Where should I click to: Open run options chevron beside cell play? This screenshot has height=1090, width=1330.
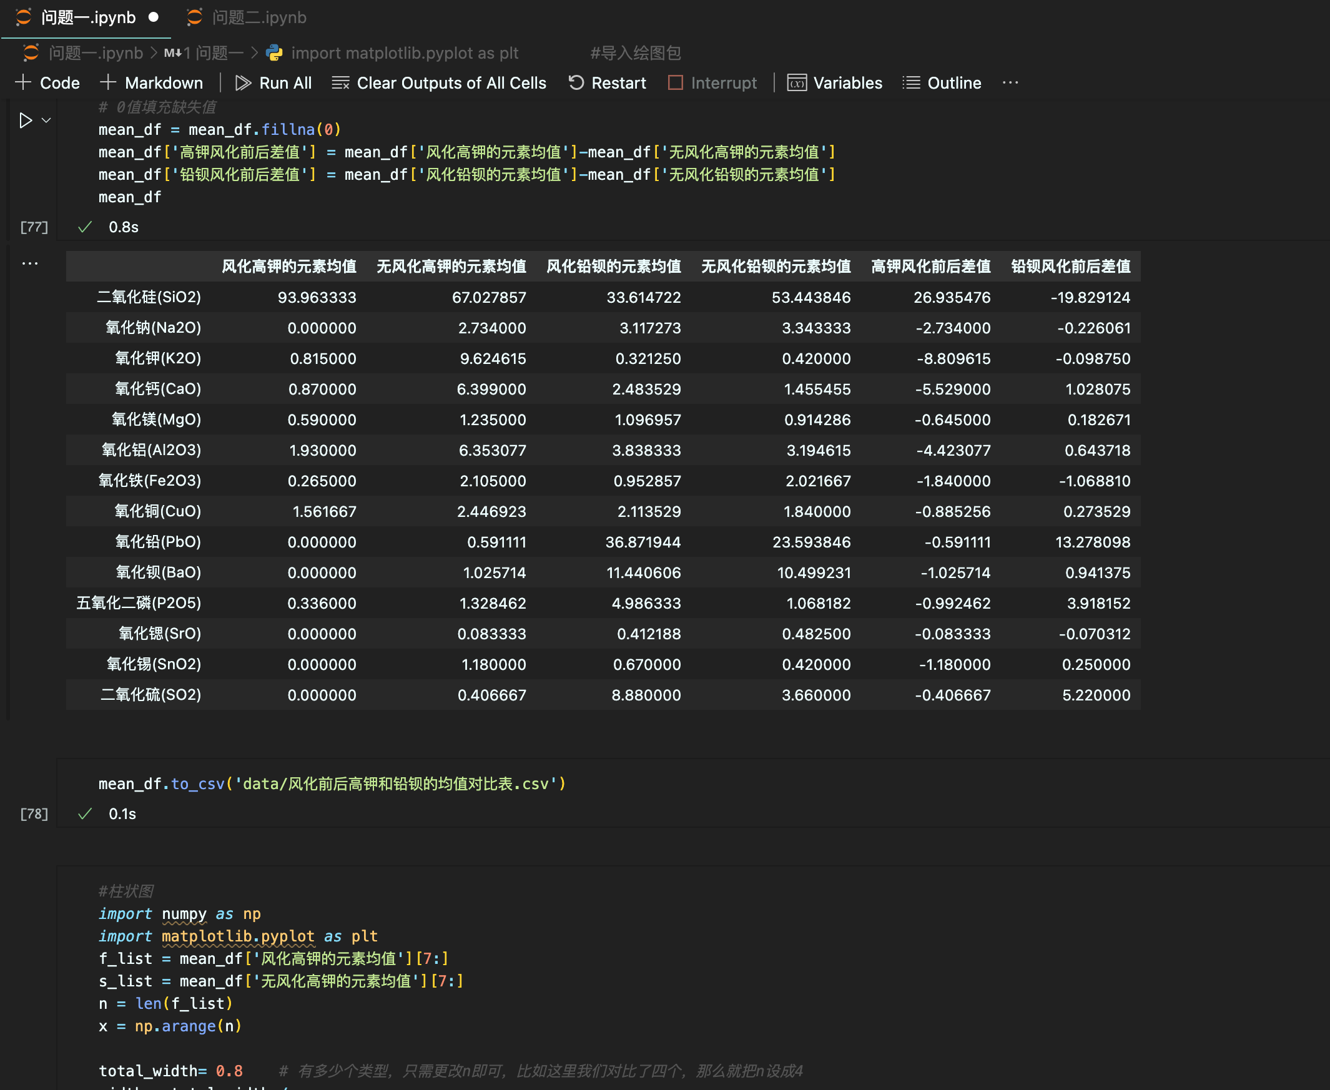click(x=46, y=120)
